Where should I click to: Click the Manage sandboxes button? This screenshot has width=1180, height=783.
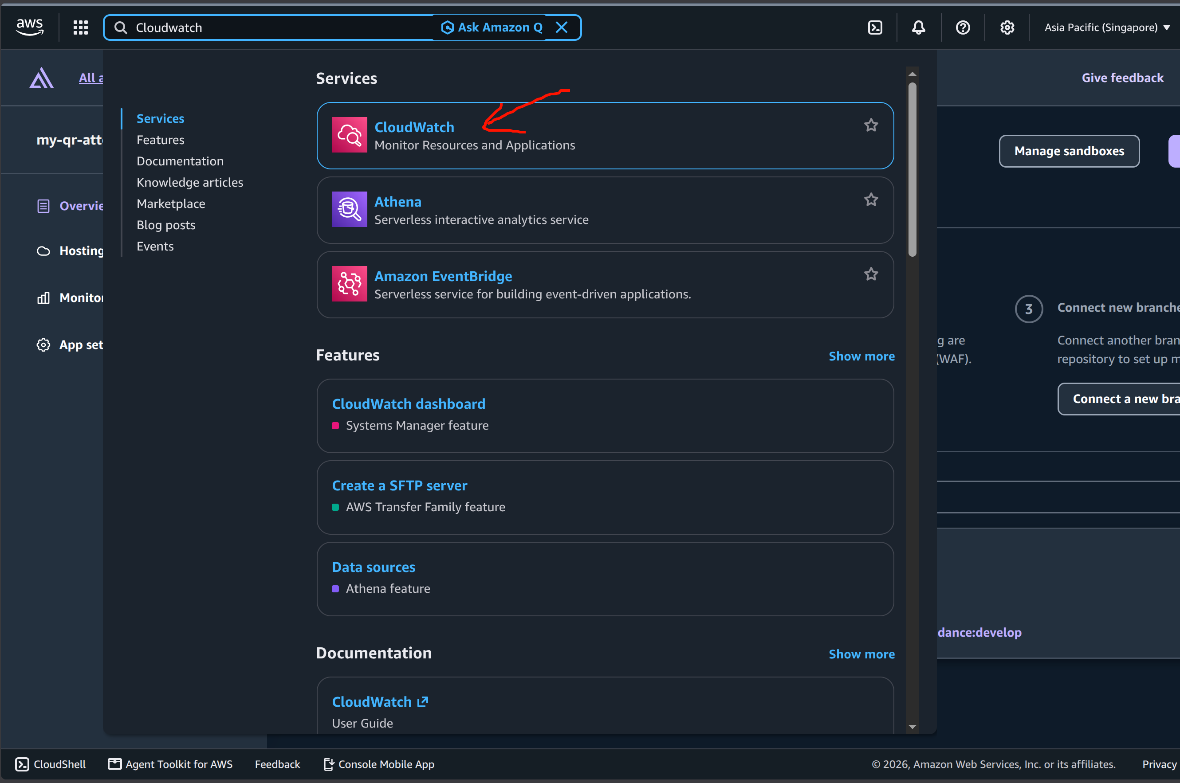click(x=1069, y=151)
